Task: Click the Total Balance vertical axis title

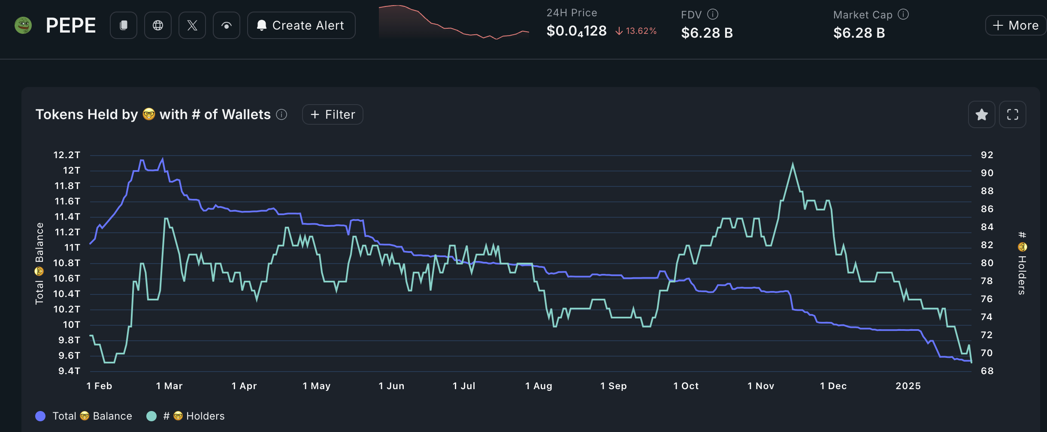Action: [x=39, y=264]
